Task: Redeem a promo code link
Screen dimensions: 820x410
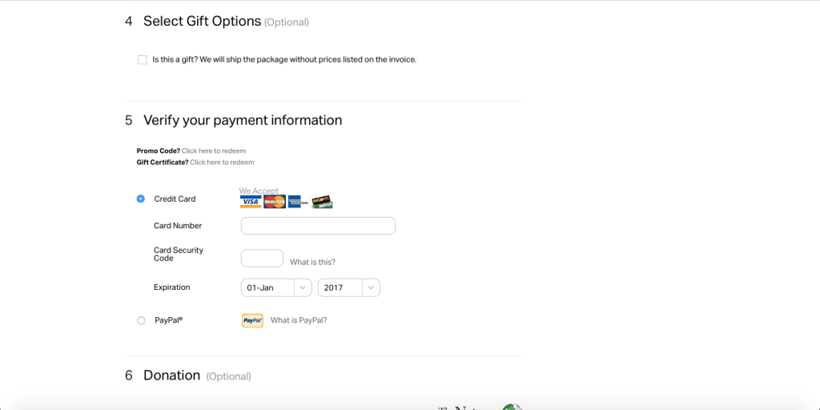Action: 214,151
